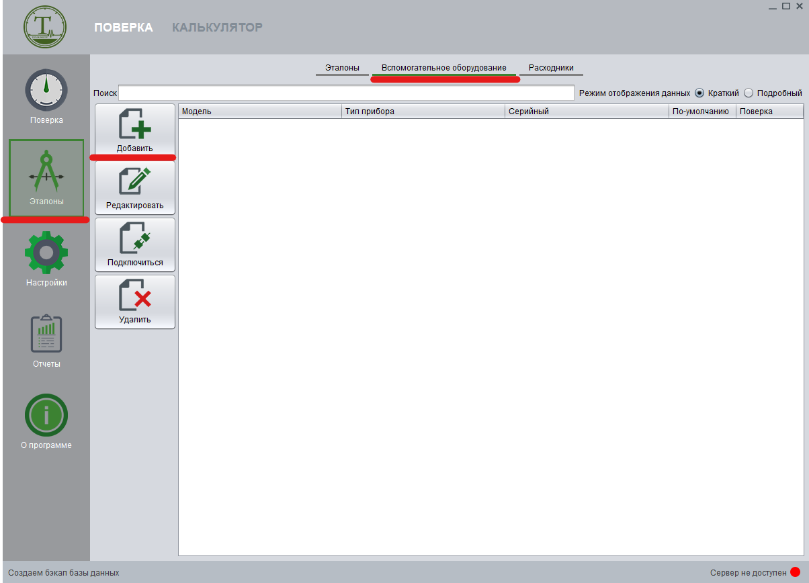Open Отчеты using the report icon
Viewport: 809px width, 583px height.
[x=46, y=333]
